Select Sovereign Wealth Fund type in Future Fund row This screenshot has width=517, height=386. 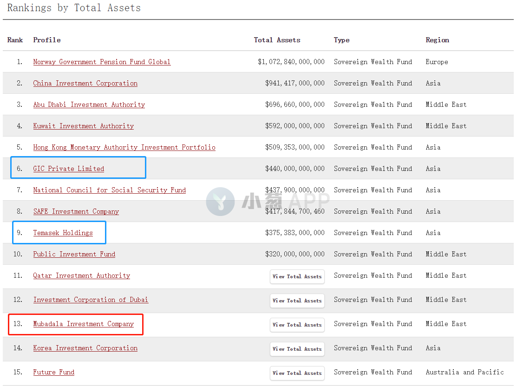point(373,372)
